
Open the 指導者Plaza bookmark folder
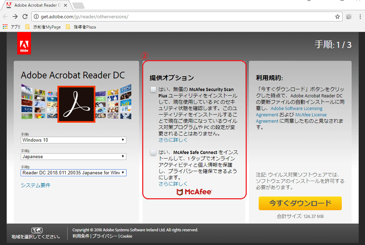(81, 27)
